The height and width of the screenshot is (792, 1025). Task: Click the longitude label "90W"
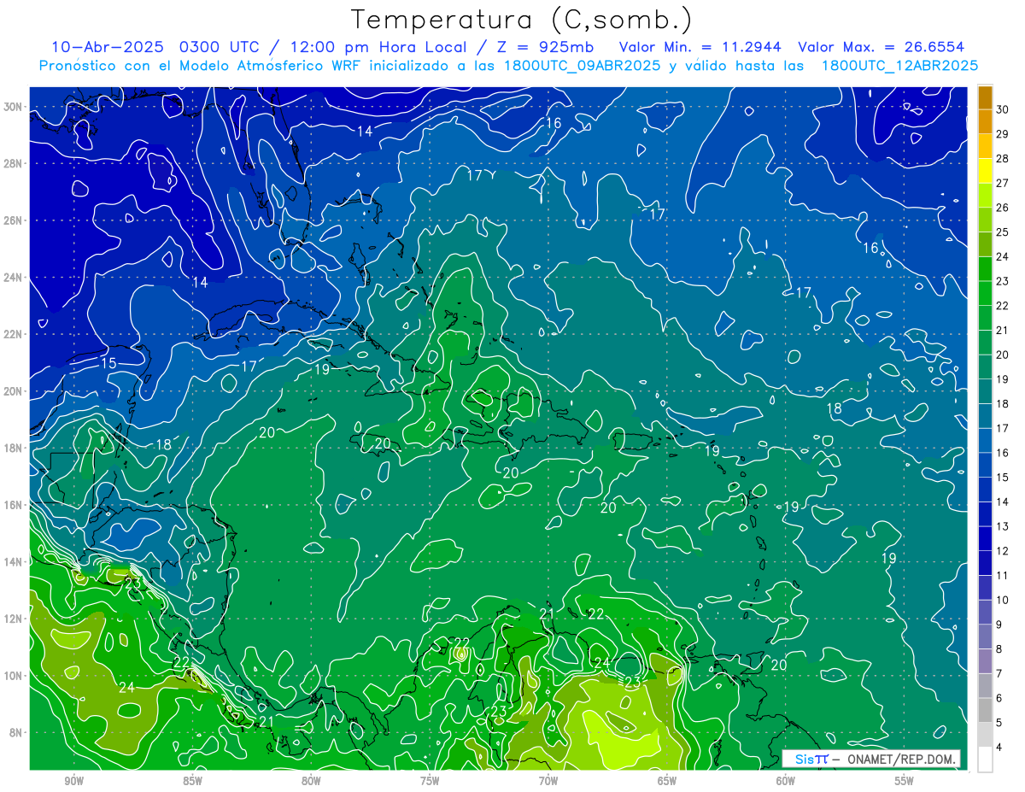pos(73,781)
